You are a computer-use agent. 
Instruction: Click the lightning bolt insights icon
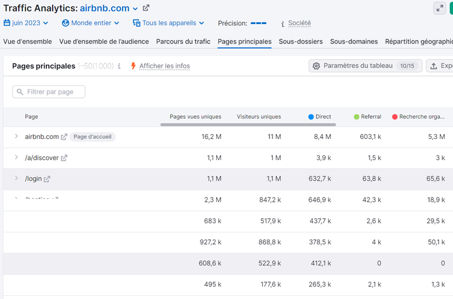pos(133,66)
